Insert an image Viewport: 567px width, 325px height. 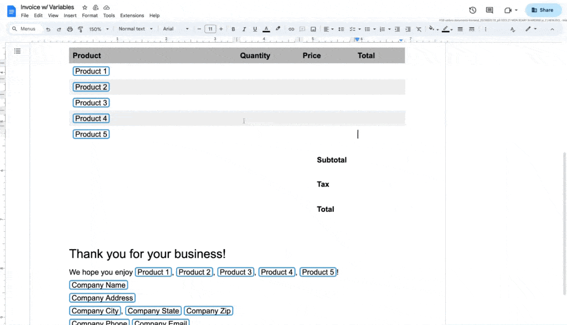tap(313, 29)
